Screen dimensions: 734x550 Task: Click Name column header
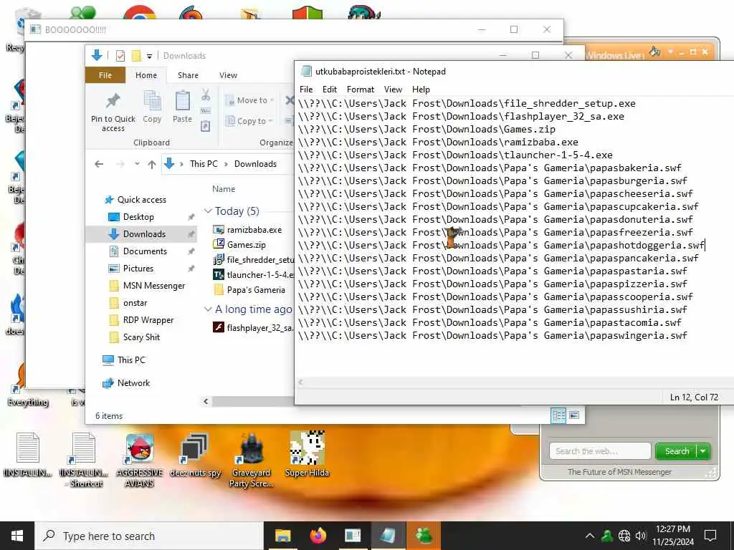point(224,189)
